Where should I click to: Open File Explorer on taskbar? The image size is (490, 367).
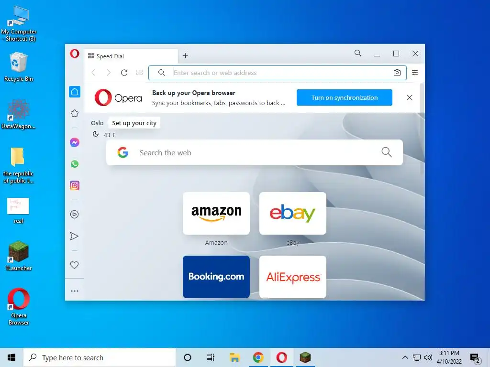click(x=234, y=357)
